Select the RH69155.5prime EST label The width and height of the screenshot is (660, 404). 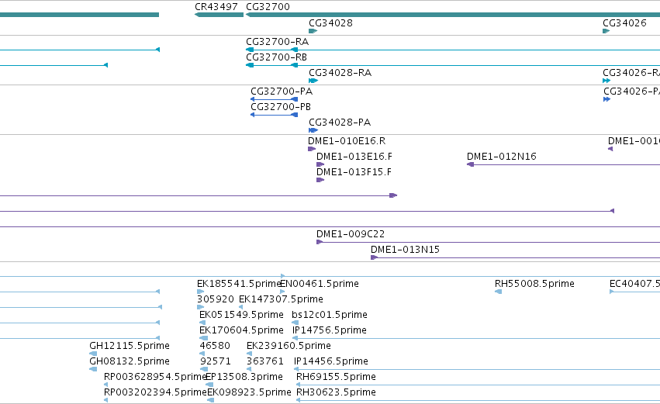(336, 377)
